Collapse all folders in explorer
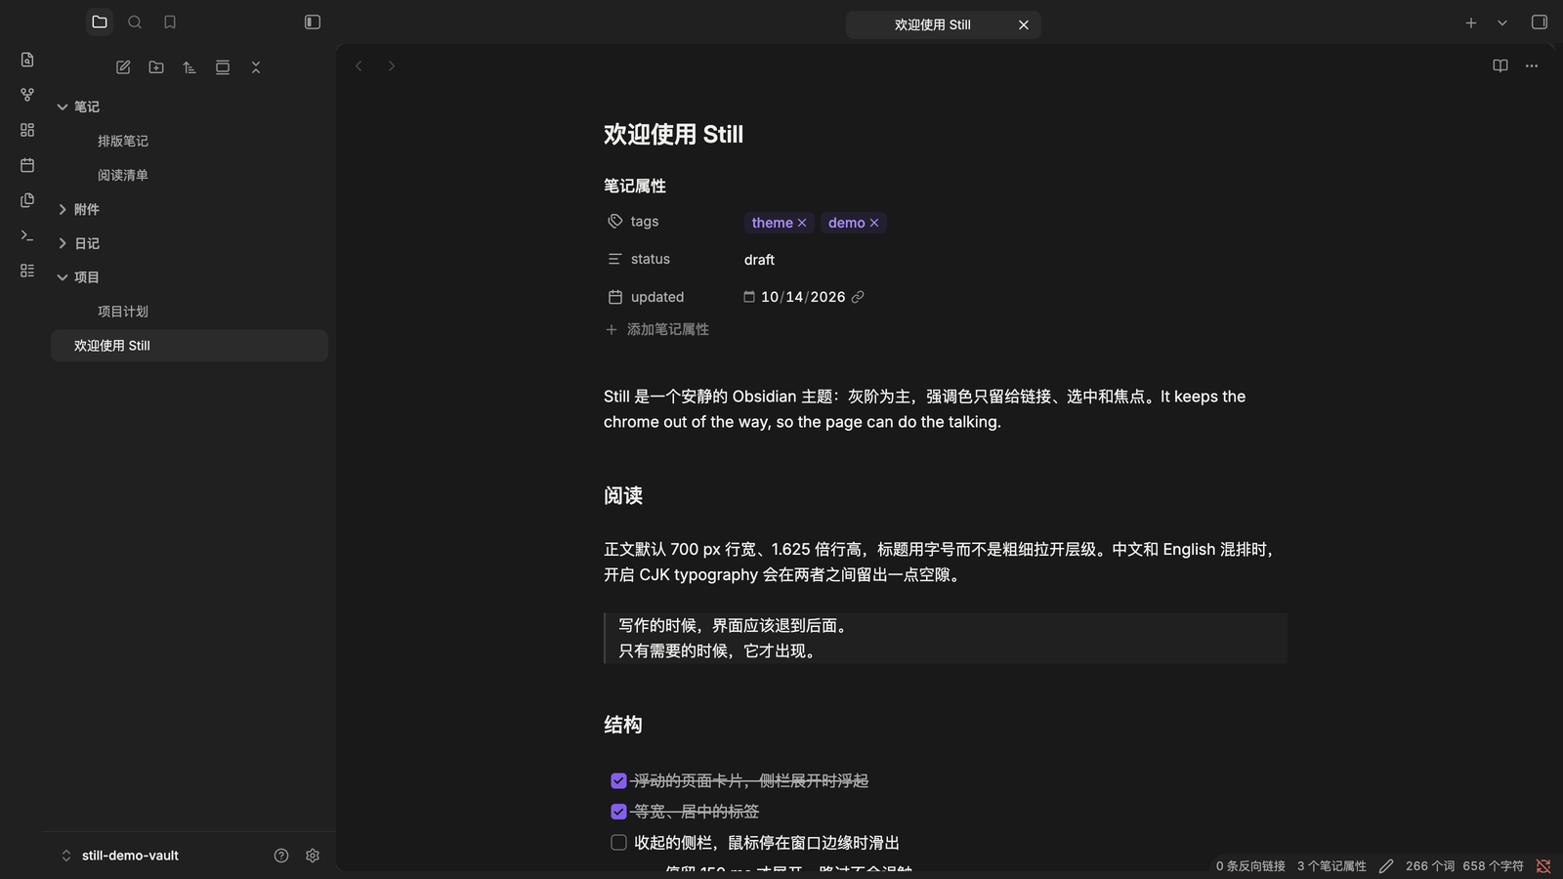Viewport: 1563px width, 879px height. coord(256,67)
